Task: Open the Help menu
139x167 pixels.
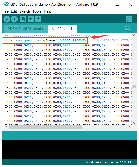Action: [48, 11]
